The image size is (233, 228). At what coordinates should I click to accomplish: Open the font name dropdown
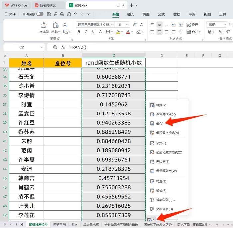[x=112, y=25]
